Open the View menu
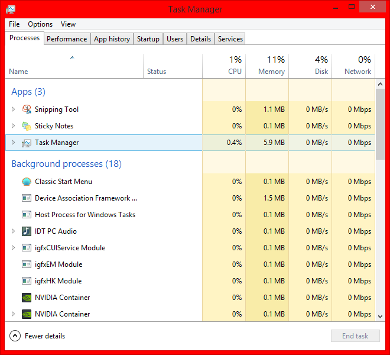Screen dimensions: 390x355 68,24
